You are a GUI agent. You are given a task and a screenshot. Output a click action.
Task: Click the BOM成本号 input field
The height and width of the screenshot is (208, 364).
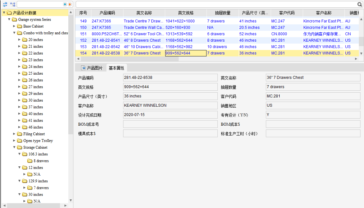170,124
